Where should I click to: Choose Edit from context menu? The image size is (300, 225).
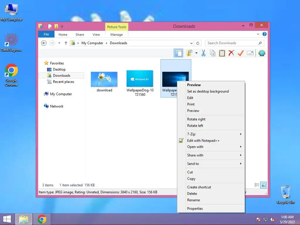(x=190, y=98)
